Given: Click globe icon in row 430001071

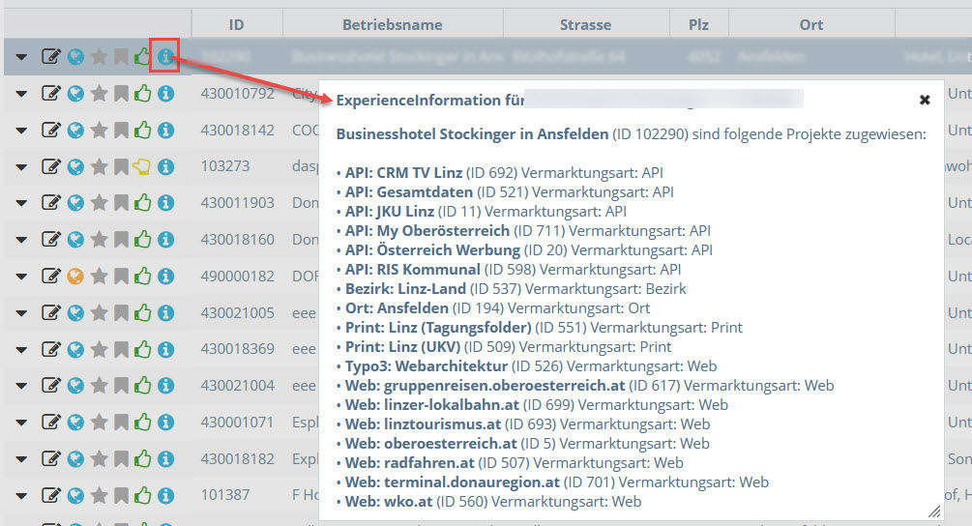Looking at the screenshot, I should pos(75,422).
